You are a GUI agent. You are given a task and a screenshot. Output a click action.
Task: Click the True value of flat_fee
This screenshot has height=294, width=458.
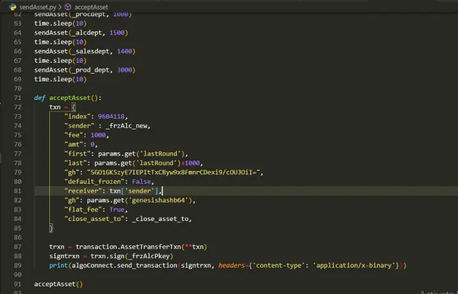click(x=117, y=209)
